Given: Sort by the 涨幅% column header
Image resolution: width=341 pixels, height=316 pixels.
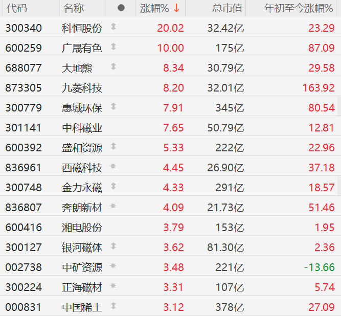Looking at the screenshot, I should (x=154, y=8).
